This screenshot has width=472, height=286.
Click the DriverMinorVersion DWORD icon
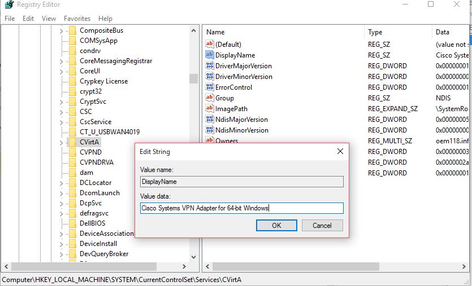pyautogui.click(x=210, y=76)
